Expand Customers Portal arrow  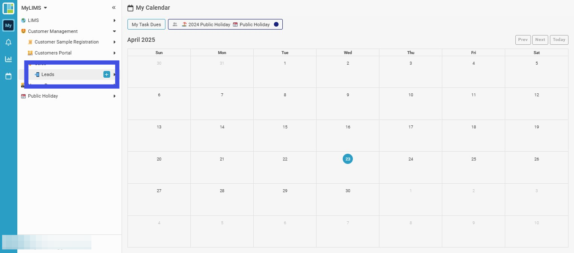pyautogui.click(x=114, y=53)
